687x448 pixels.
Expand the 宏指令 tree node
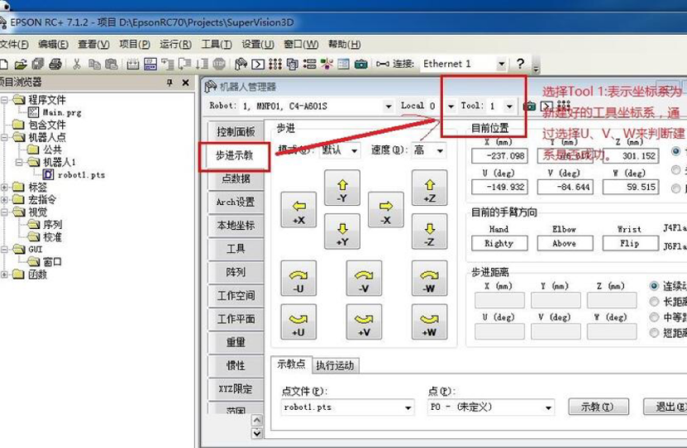(x=4, y=200)
